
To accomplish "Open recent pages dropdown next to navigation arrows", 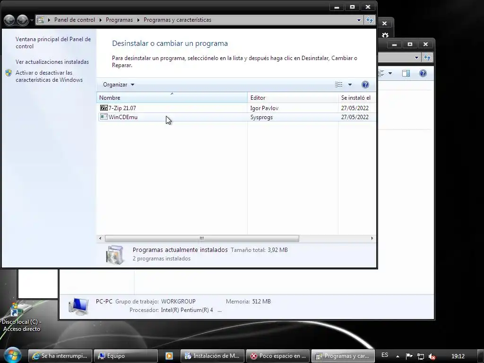I will pyautogui.click(x=32, y=20).
